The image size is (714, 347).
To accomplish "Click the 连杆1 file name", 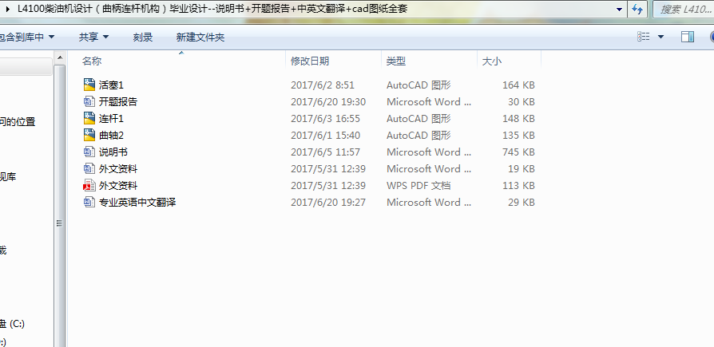I will tap(111, 119).
